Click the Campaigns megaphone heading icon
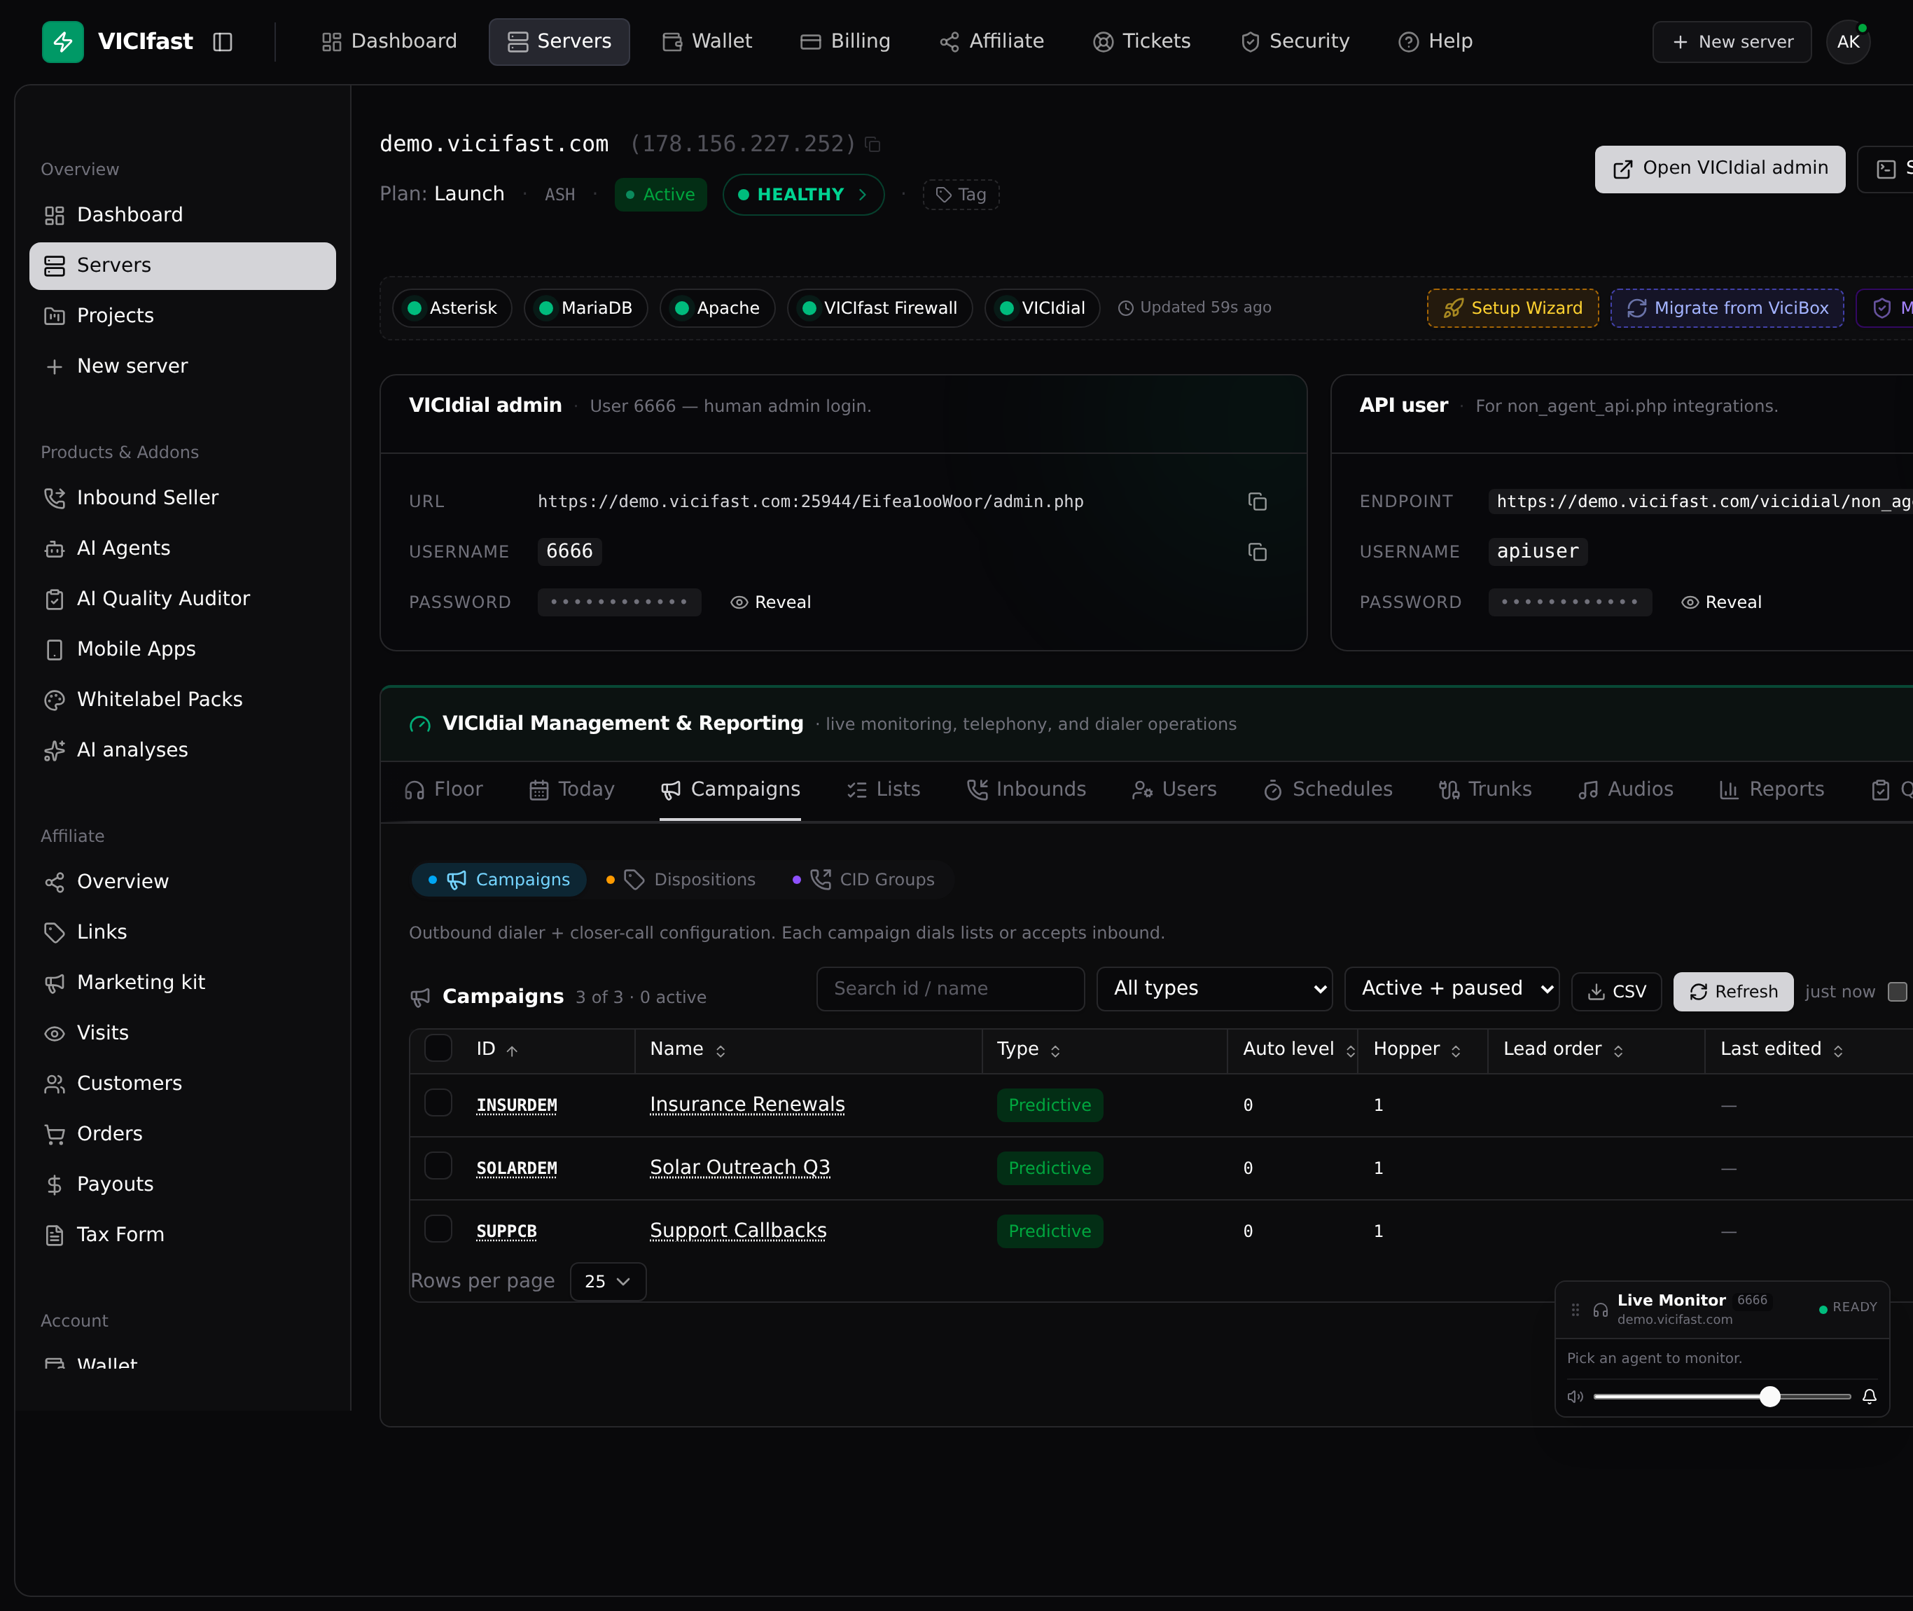 point(420,997)
